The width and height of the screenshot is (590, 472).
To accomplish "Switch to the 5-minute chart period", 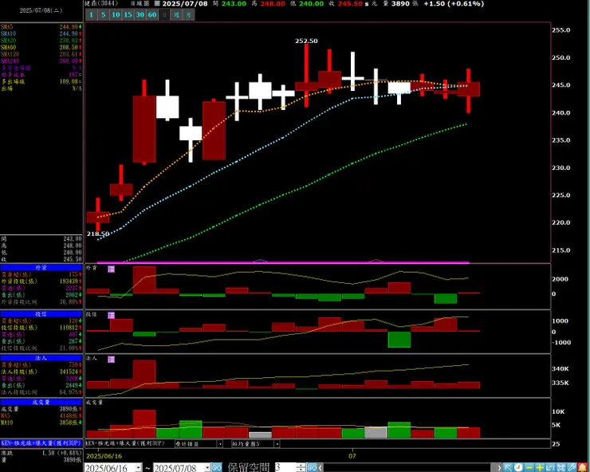I will coord(103,15).
